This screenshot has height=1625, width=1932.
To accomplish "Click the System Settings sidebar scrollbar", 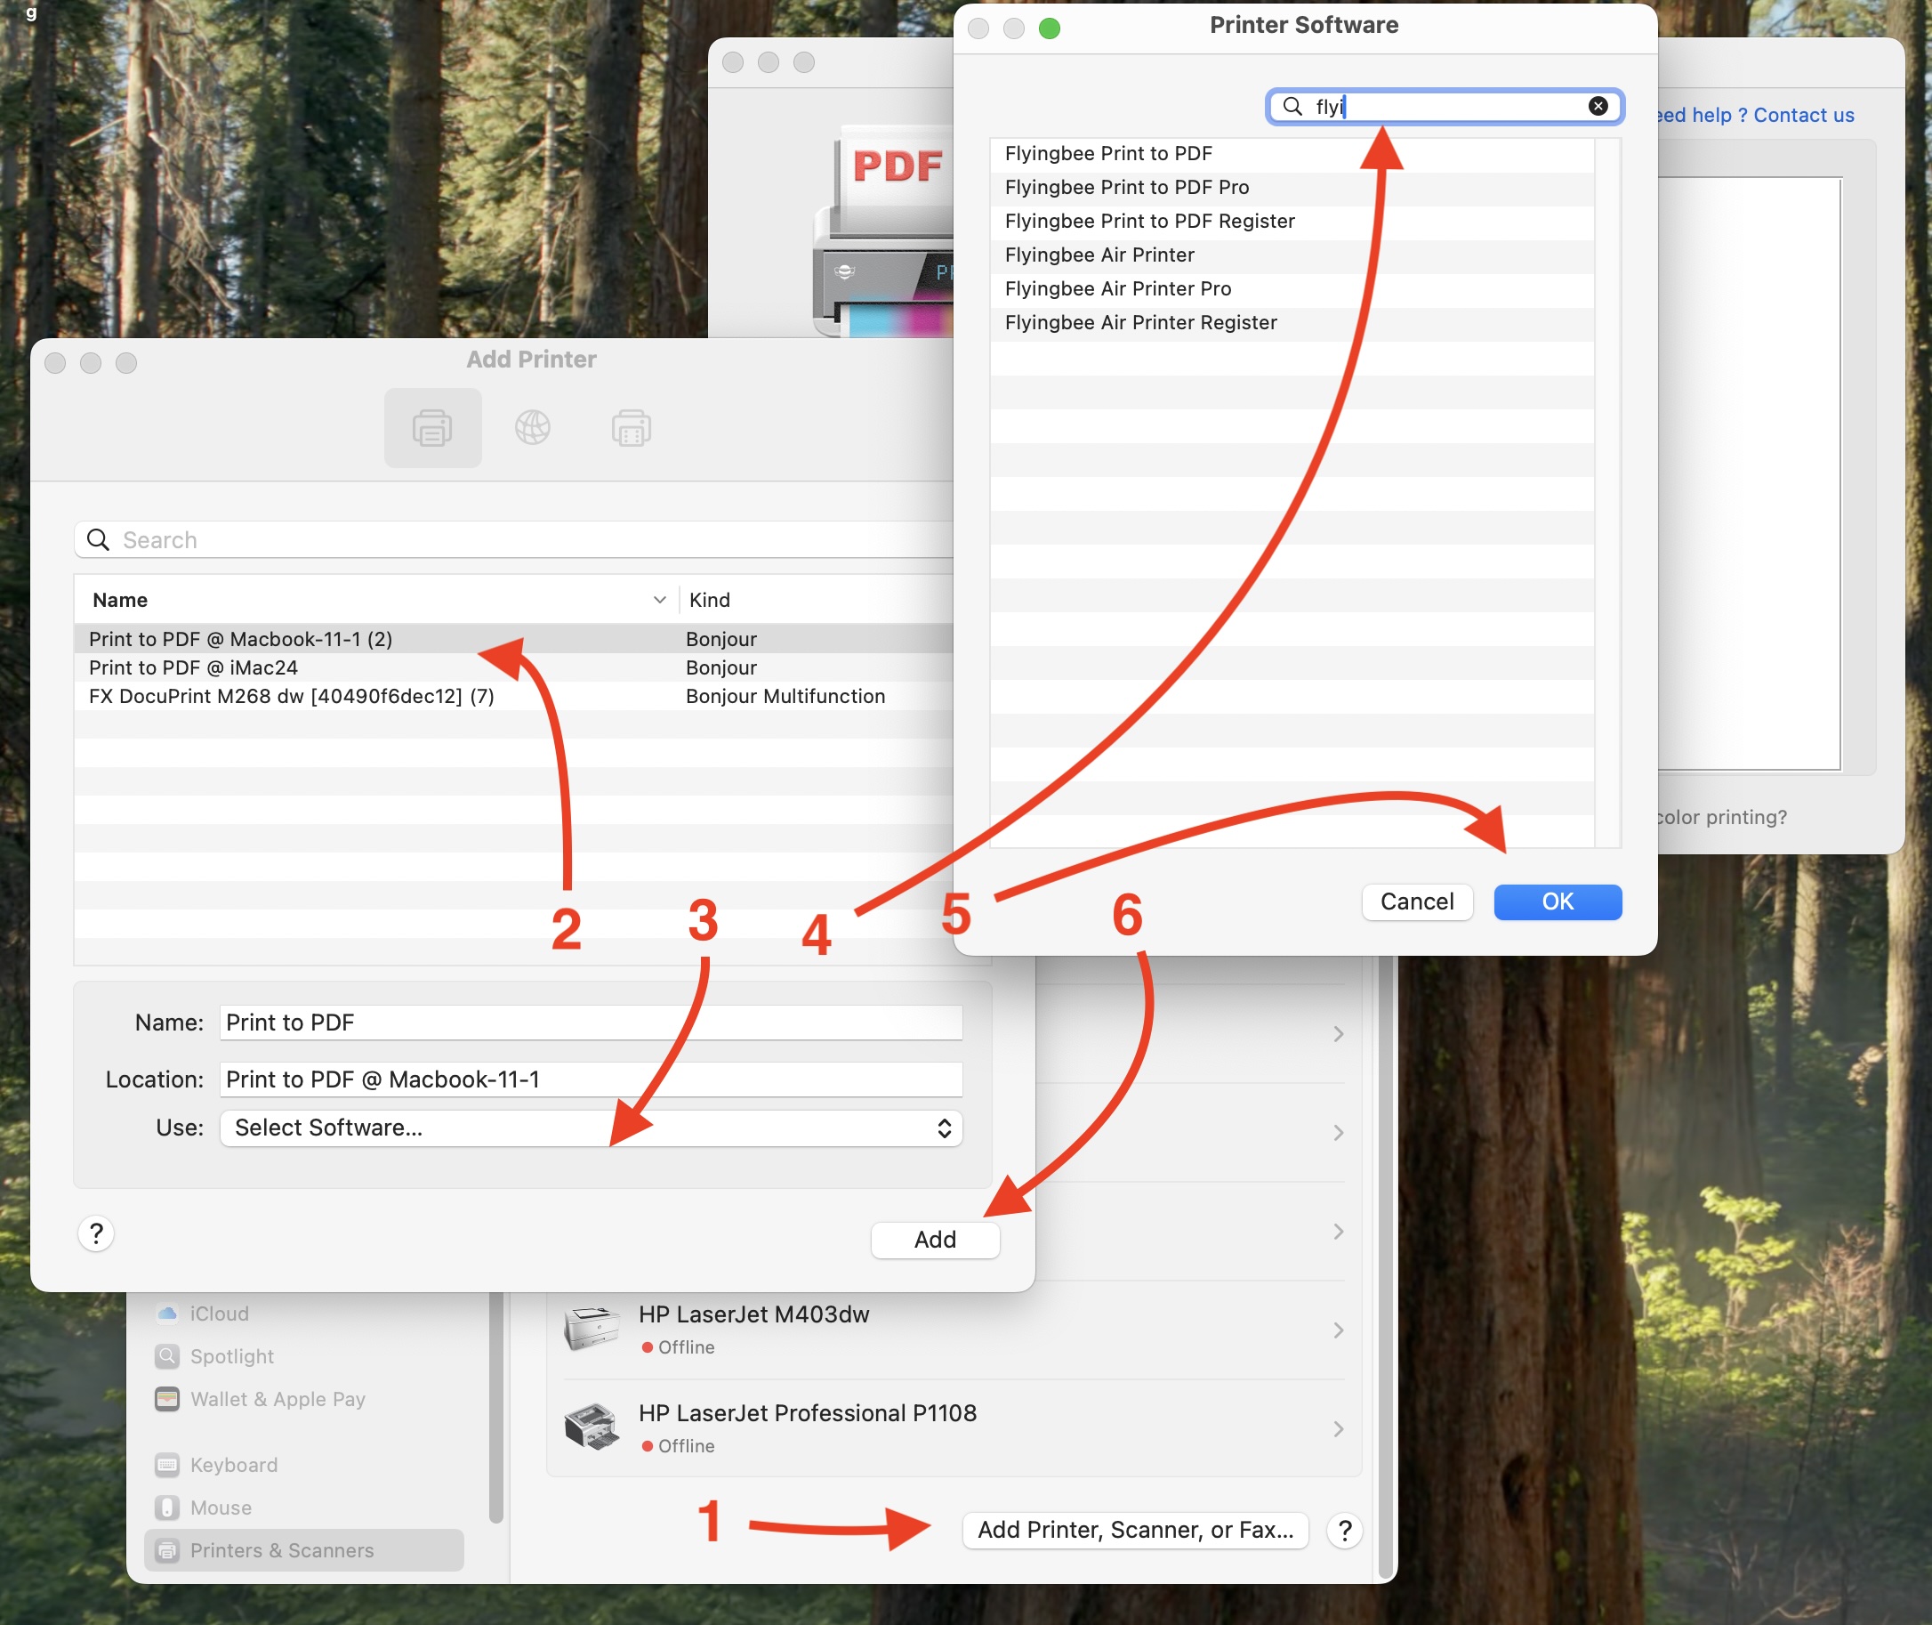I will point(496,1408).
